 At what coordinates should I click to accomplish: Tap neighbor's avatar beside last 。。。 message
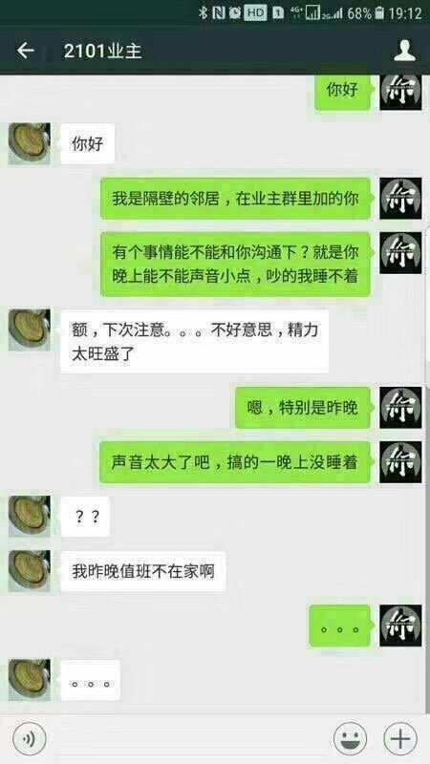tap(30, 680)
